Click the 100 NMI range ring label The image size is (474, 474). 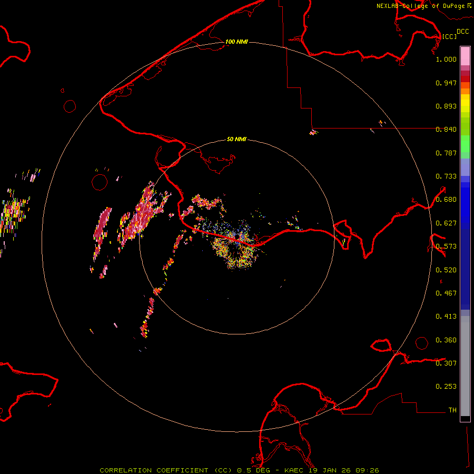[236, 42]
